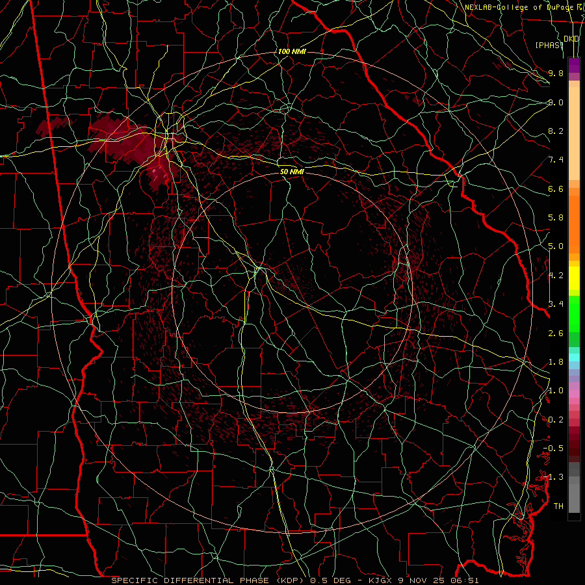Click the 1.8 scale value
This screenshot has height=585, width=585.
pyautogui.click(x=556, y=362)
